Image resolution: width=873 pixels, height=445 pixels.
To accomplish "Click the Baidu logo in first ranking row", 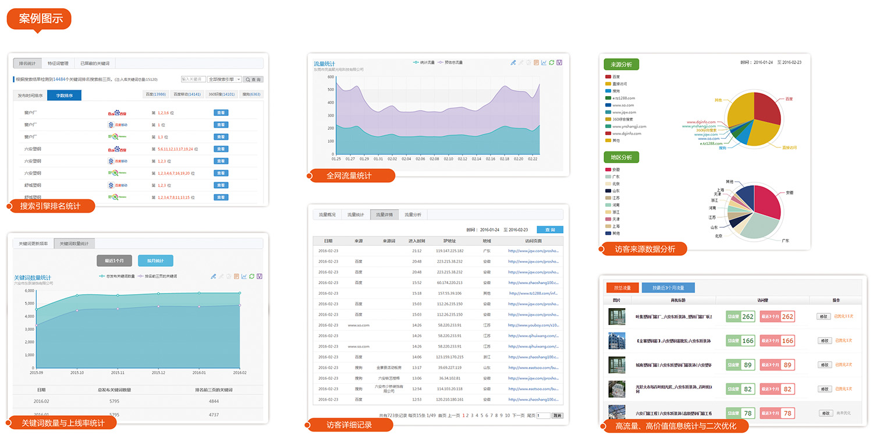I will (x=117, y=113).
